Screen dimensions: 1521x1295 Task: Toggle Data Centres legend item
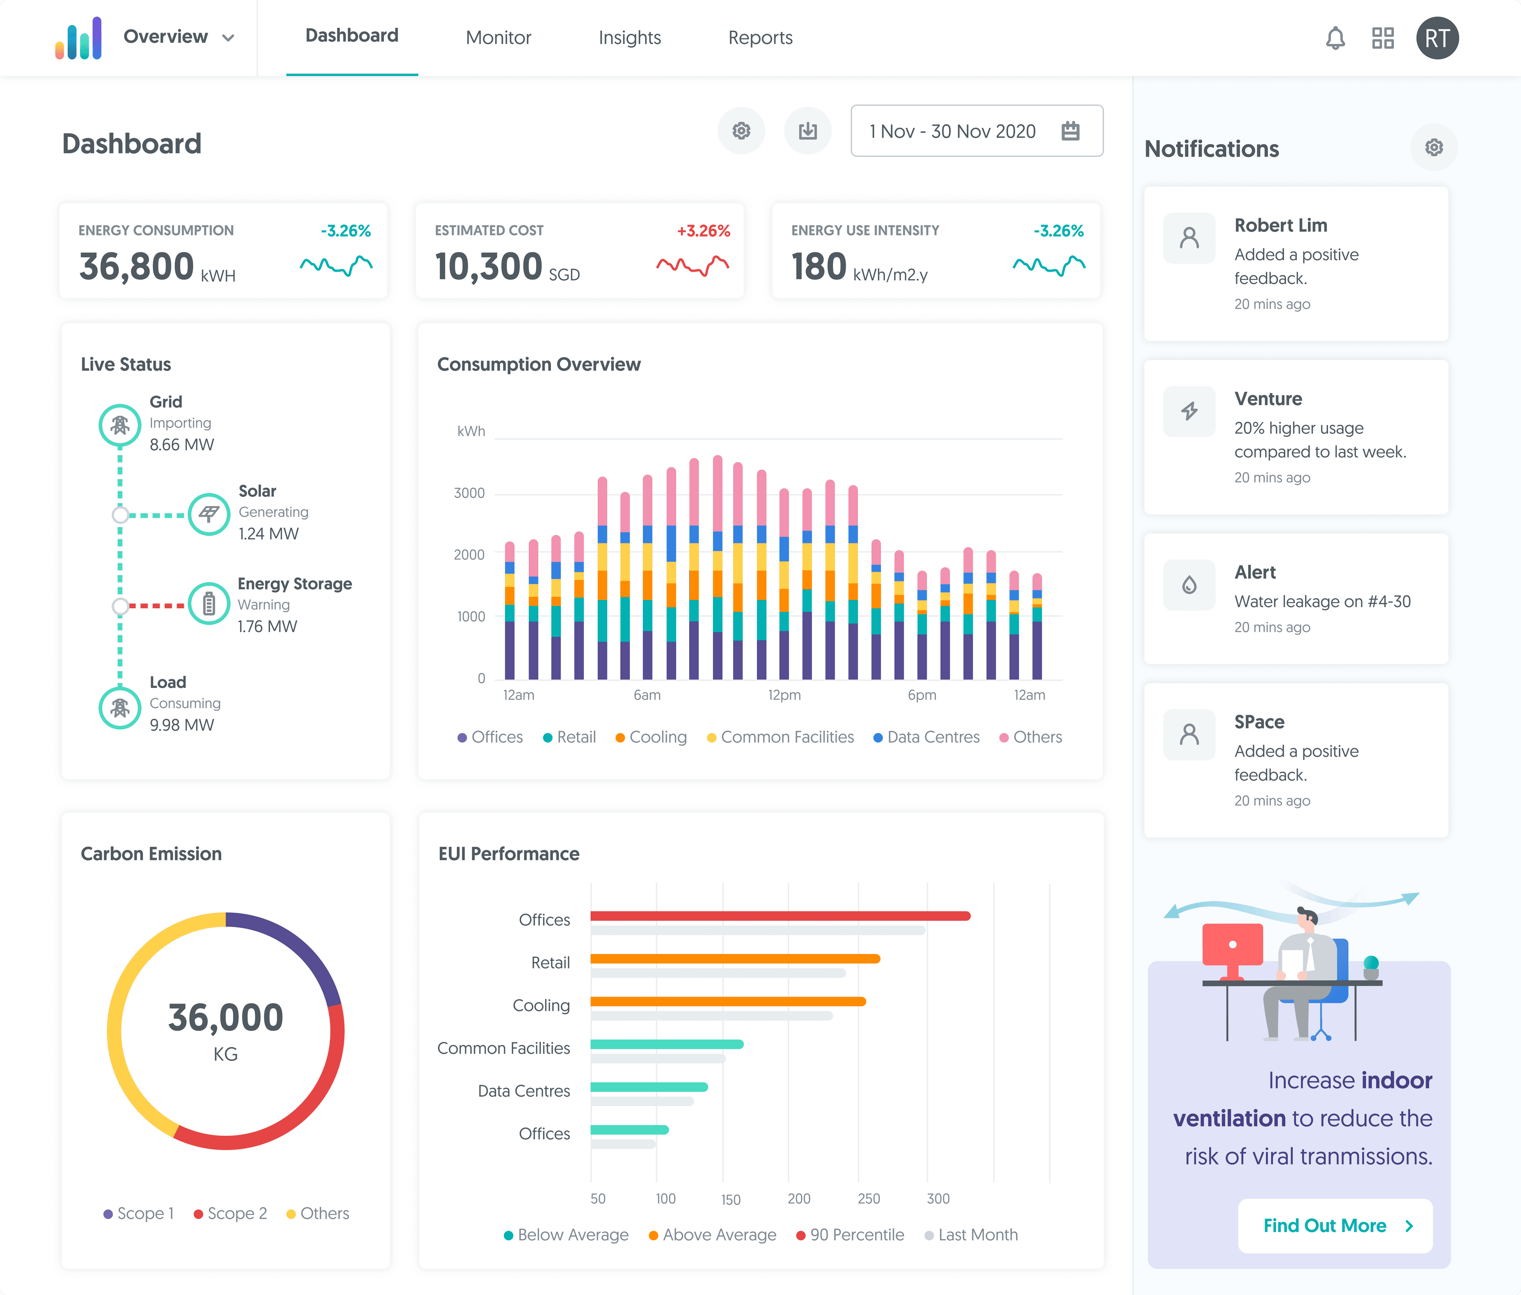pyautogui.click(x=926, y=737)
